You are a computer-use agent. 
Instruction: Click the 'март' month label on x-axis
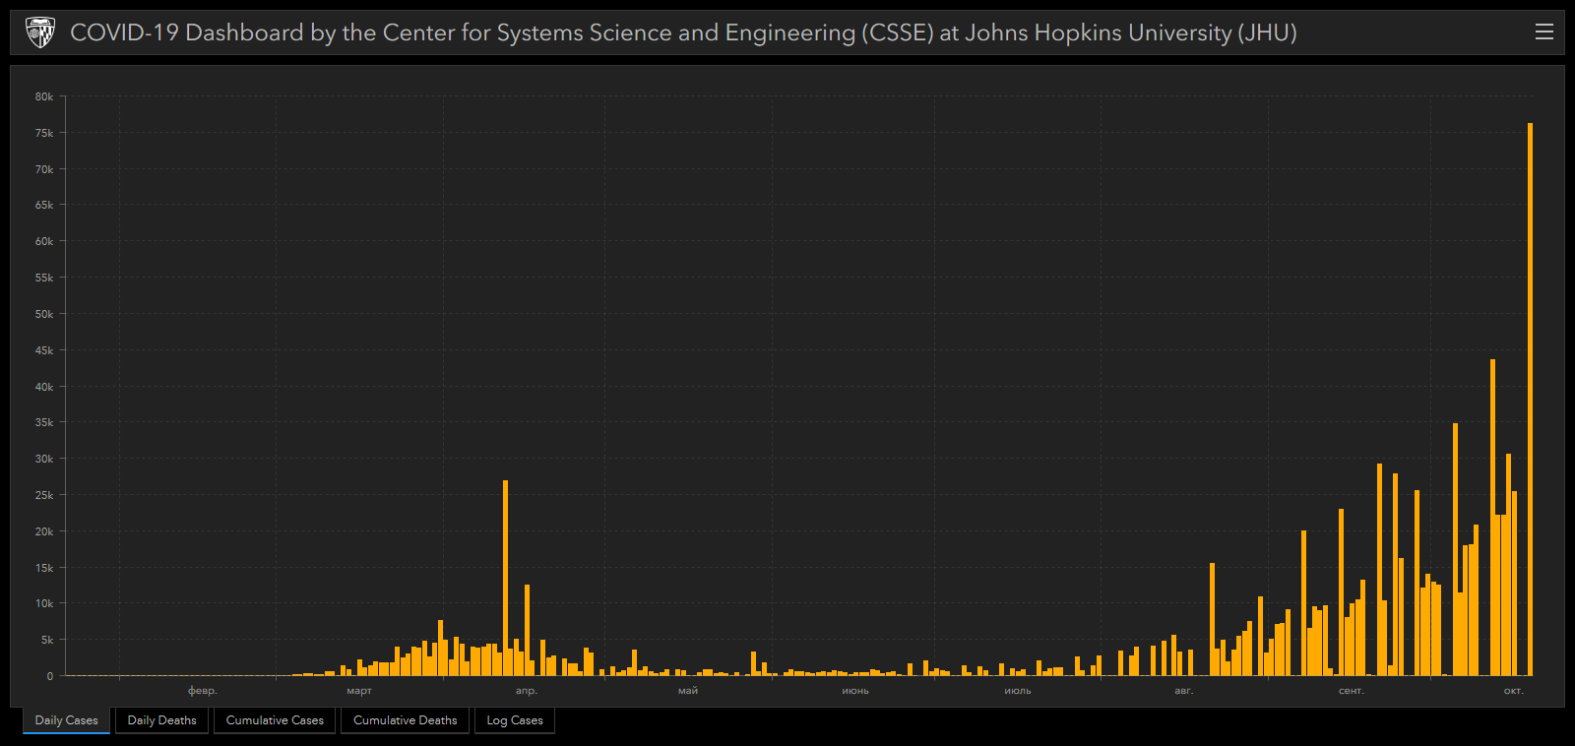pyautogui.click(x=359, y=691)
